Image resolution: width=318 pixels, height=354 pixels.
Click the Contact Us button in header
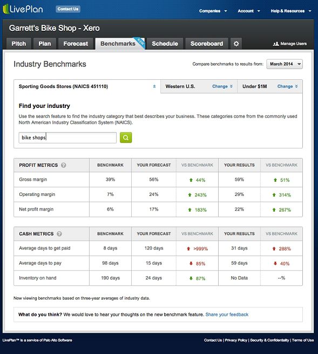68,9
